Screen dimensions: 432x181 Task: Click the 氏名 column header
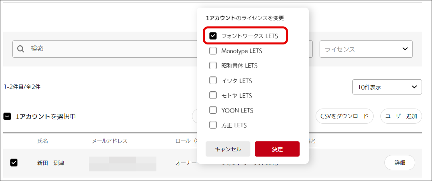[43, 141]
